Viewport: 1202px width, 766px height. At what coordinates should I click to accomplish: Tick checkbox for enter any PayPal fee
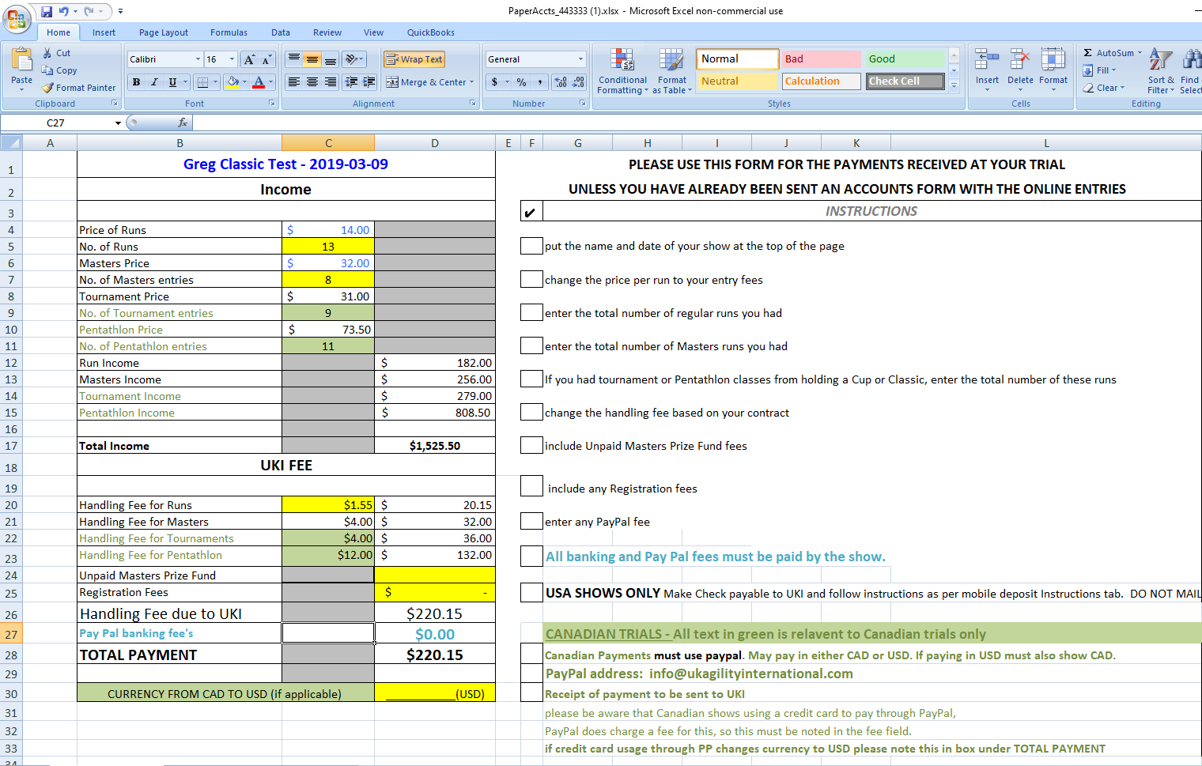pos(531,521)
